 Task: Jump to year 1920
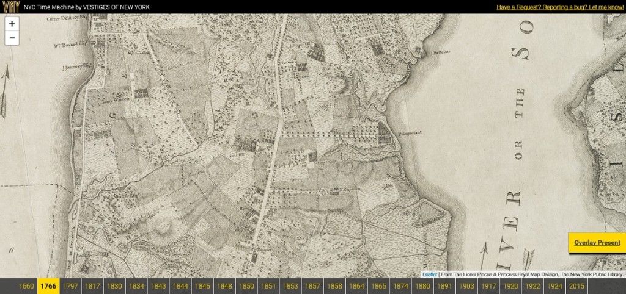(x=510, y=286)
